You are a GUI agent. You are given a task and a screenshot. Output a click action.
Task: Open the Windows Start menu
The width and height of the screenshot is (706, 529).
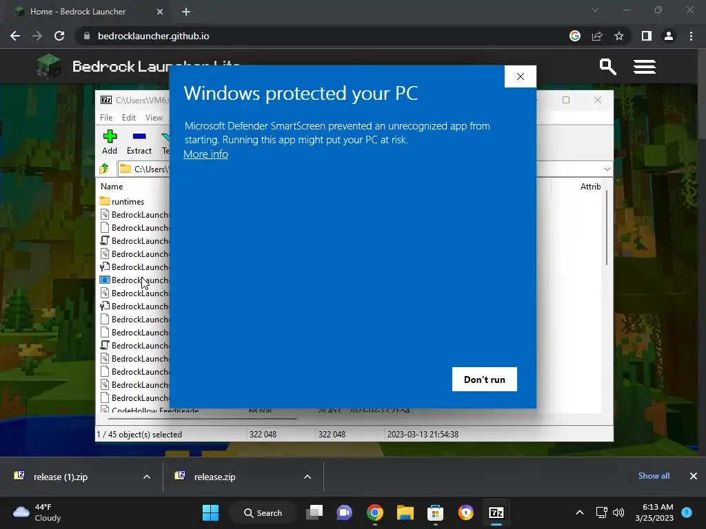coord(210,512)
